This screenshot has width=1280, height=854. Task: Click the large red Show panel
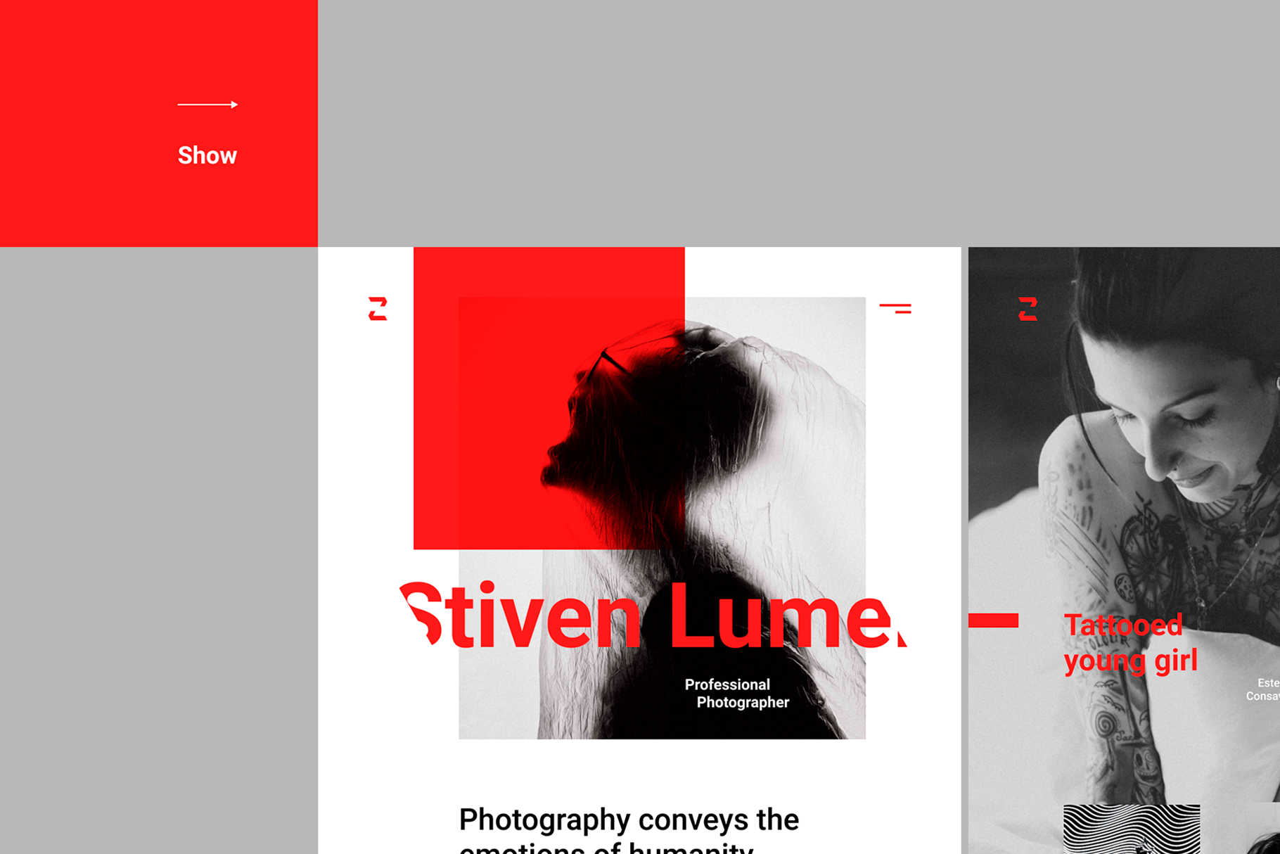(x=159, y=123)
